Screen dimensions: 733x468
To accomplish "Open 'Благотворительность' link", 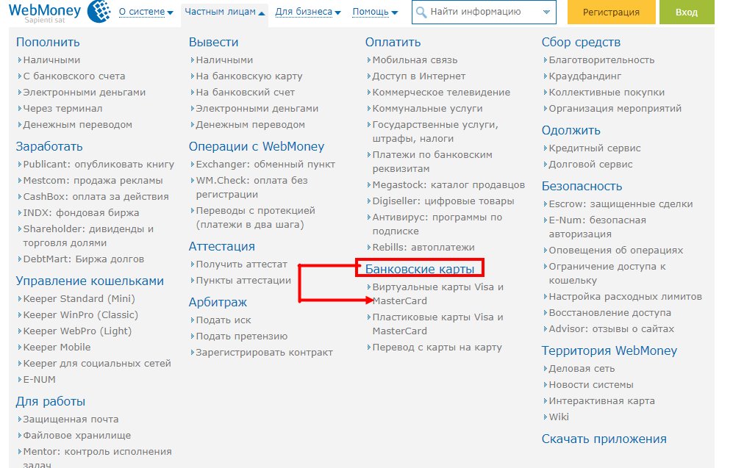I will click(x=601, y=60).
